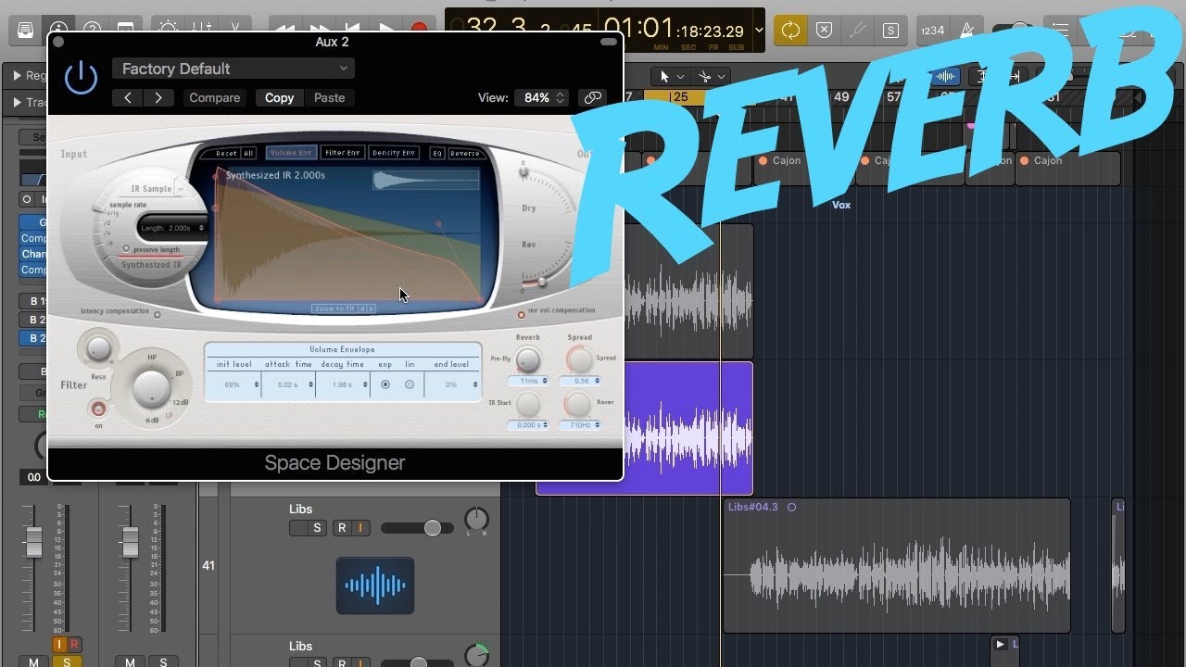1186x667 pixels.
Task: Toggle the waveform zoom icon
Action: [946, 76]
